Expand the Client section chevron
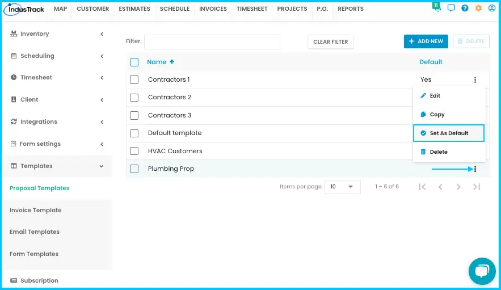Screen dimensions: 501x290 point(102,100)
